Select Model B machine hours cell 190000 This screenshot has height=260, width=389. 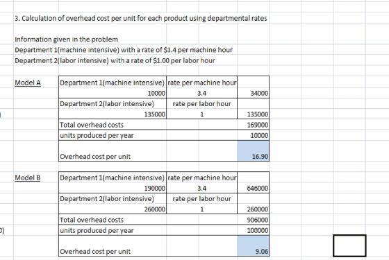point(113,188)
